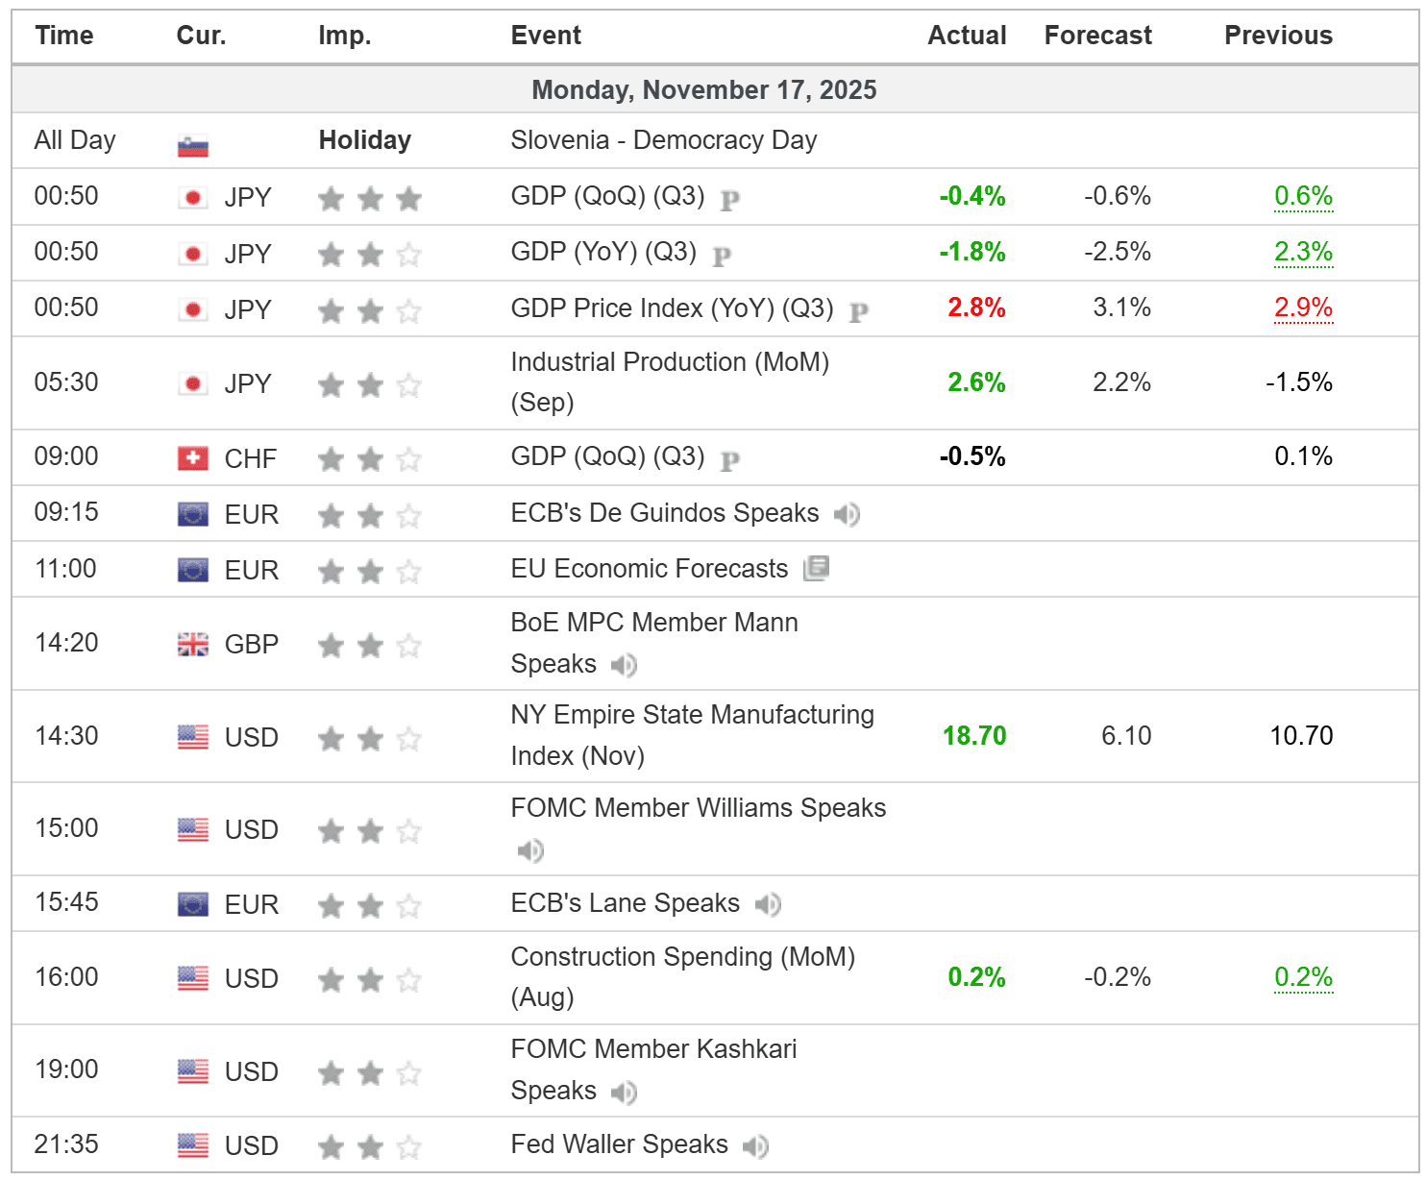The image size is (1426, 1180).
Task: Click speaker icon for BoE MPC Member Mann
Action: (624, 665)
